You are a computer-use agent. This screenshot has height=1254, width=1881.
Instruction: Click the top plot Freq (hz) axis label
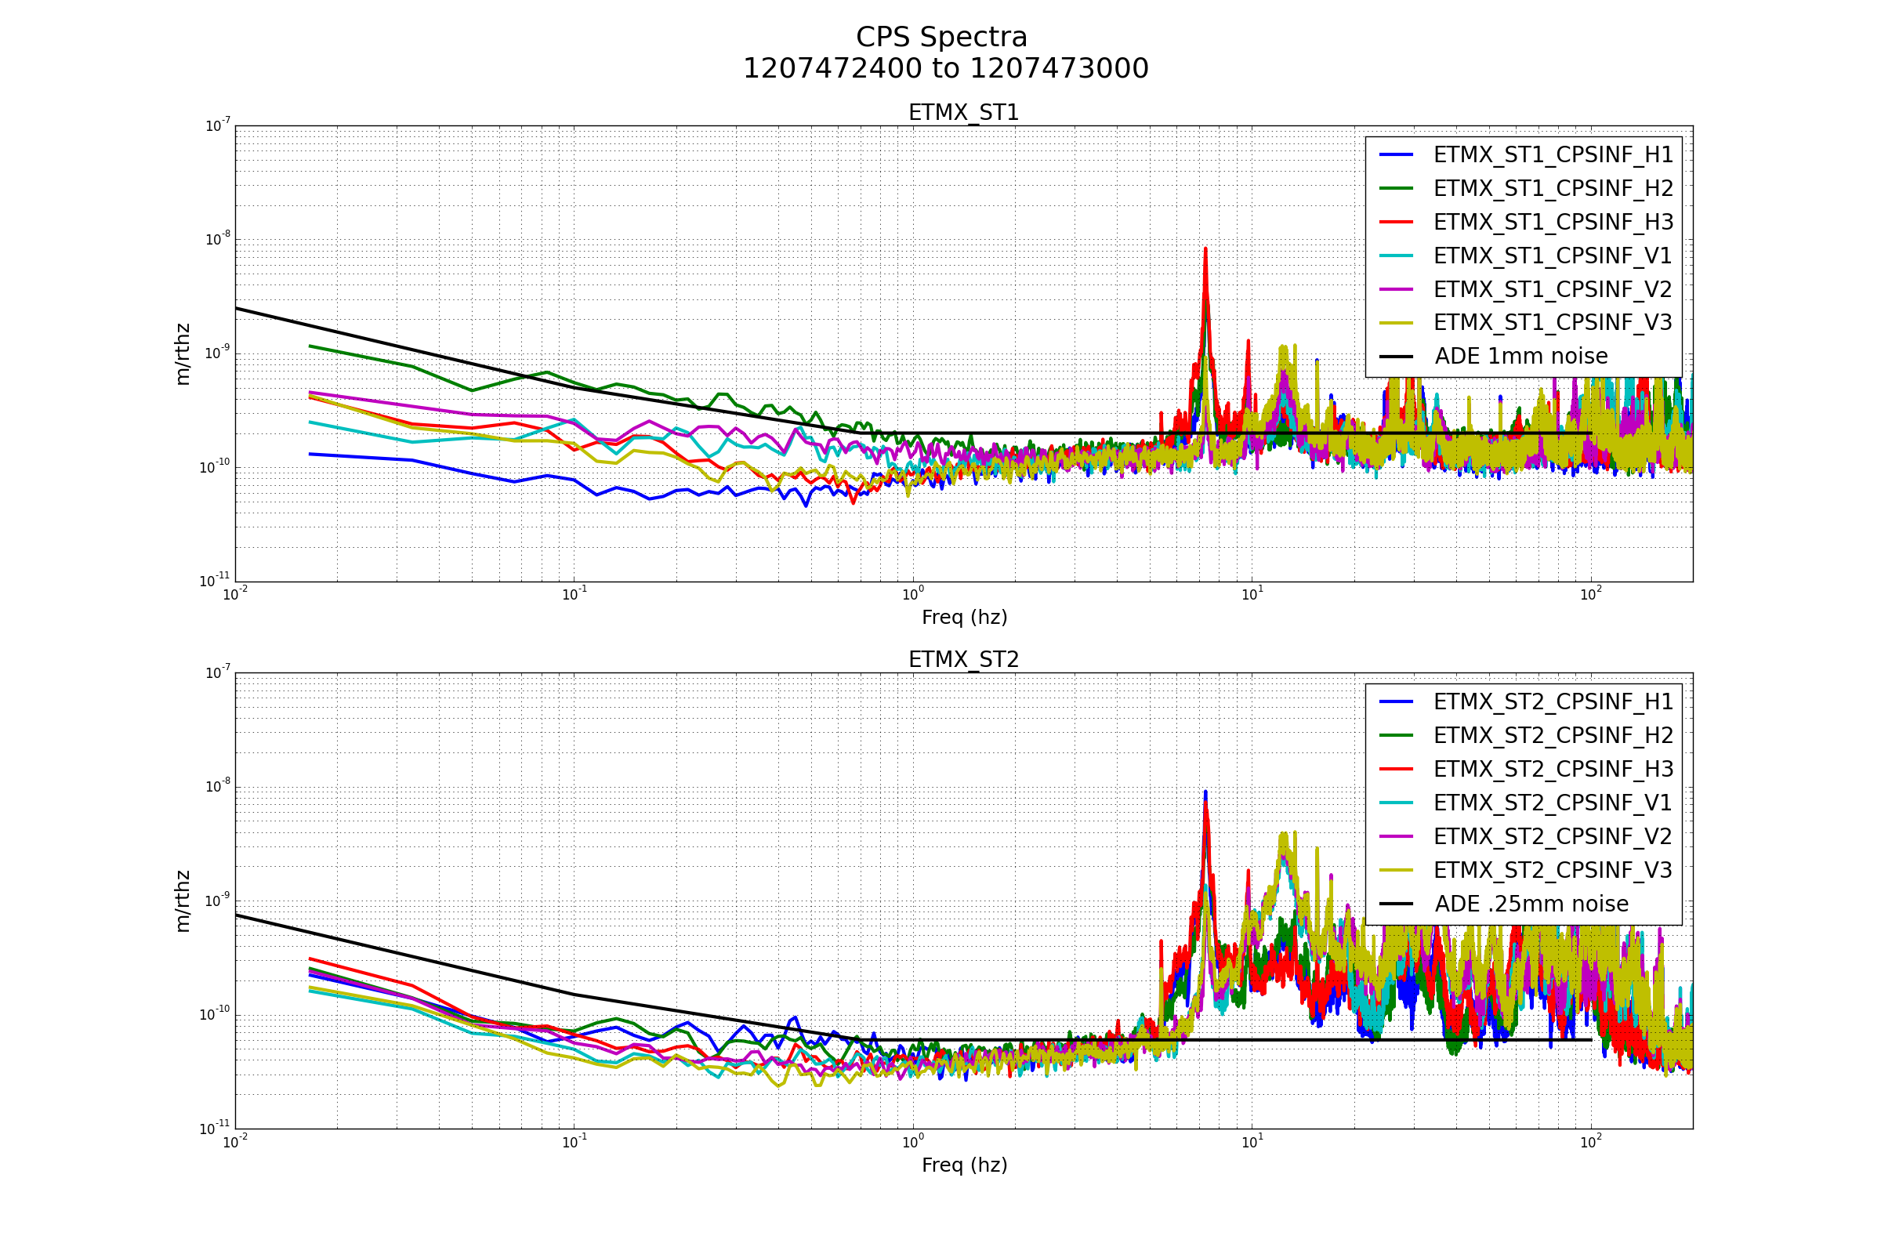click(964, 618)
